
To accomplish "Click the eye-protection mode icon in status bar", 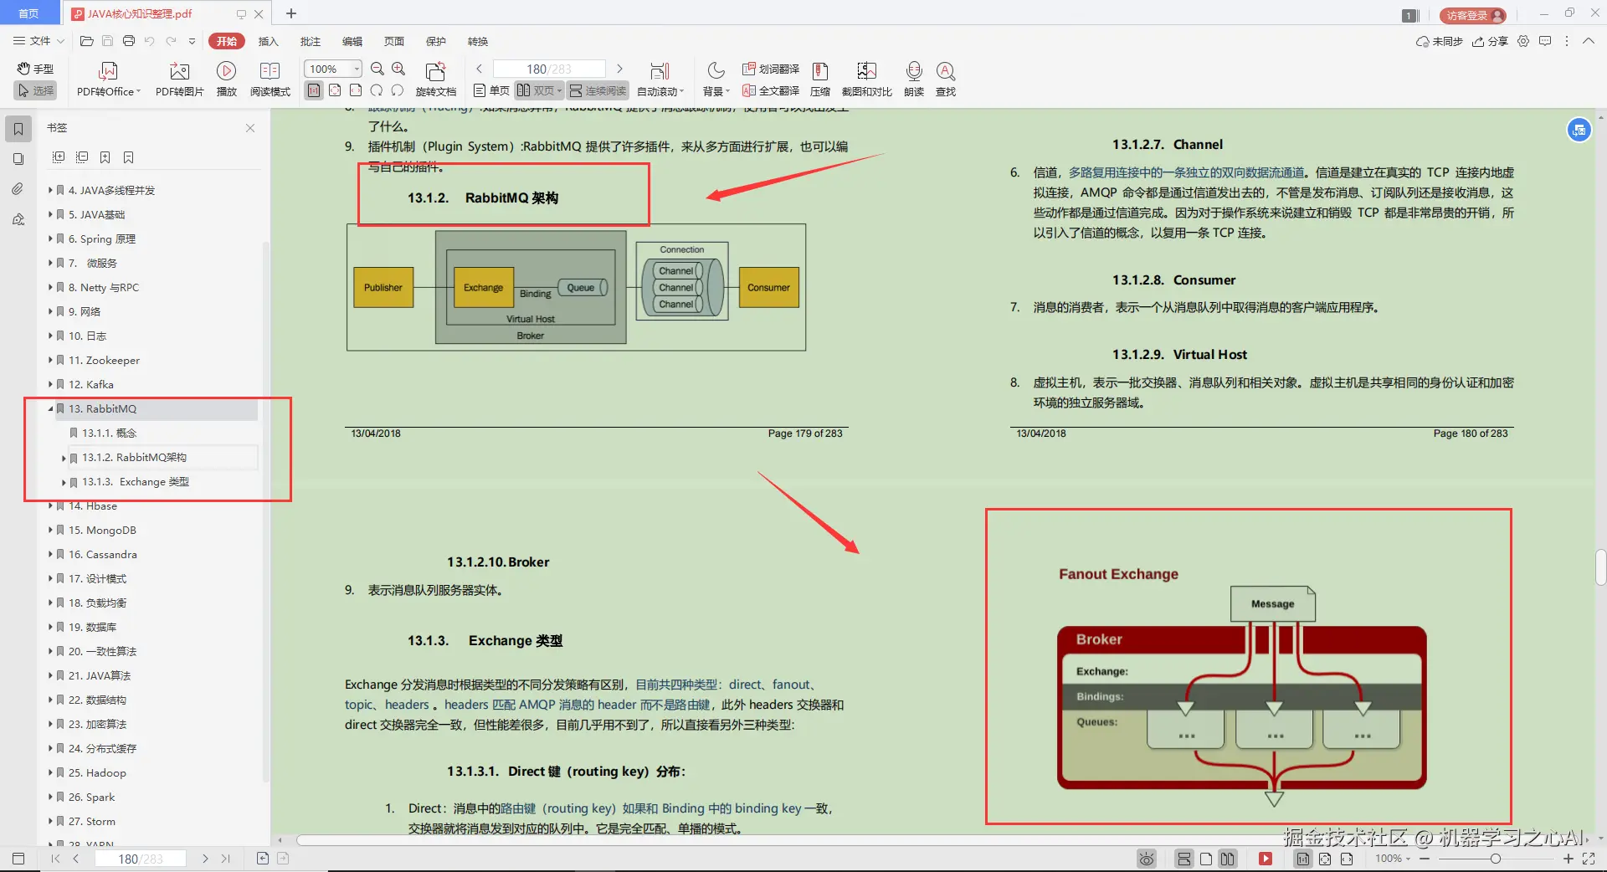I will (1147, 859).
